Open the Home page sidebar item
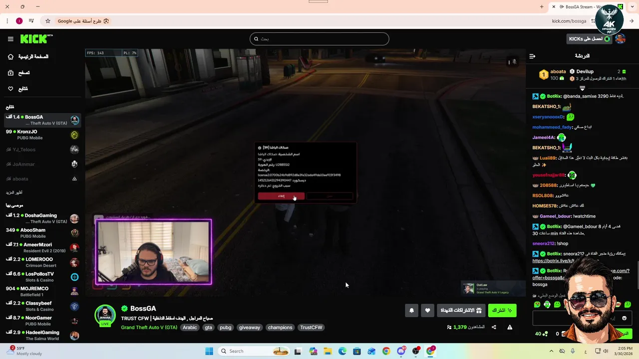Viewport: 639px width, 359px height. coord(28,57)
